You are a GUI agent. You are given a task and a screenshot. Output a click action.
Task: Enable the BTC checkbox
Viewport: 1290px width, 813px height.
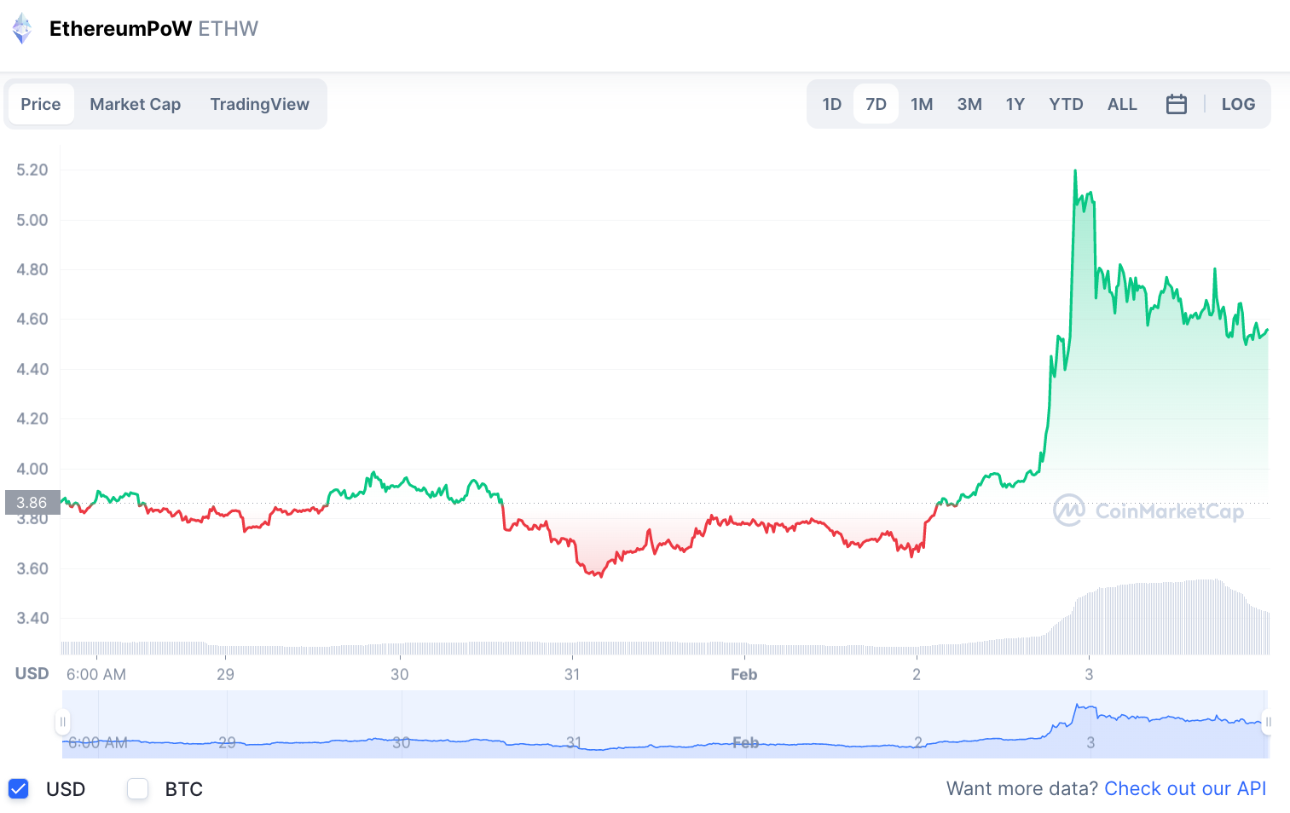pyautogui.click(x=138, y=788)
